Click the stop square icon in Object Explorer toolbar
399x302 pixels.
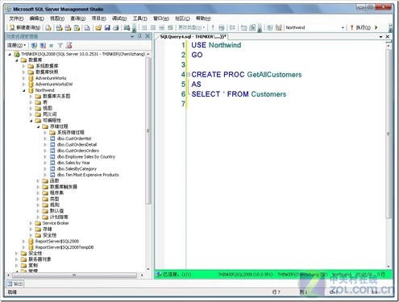point(52,45)
